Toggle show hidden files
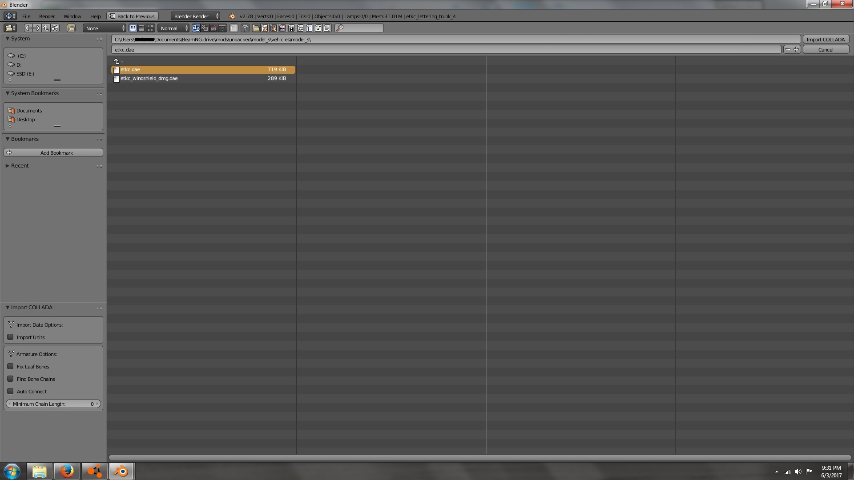 point(234,28)
